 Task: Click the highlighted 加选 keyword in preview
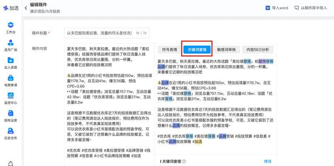pyautogui.click(x=198, y=142)
